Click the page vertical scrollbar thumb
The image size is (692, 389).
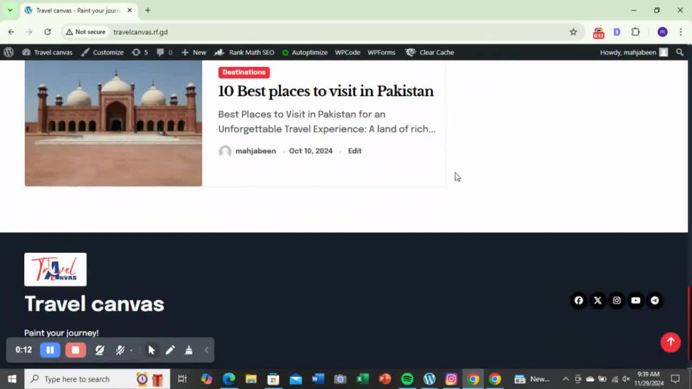click(689, 323)
